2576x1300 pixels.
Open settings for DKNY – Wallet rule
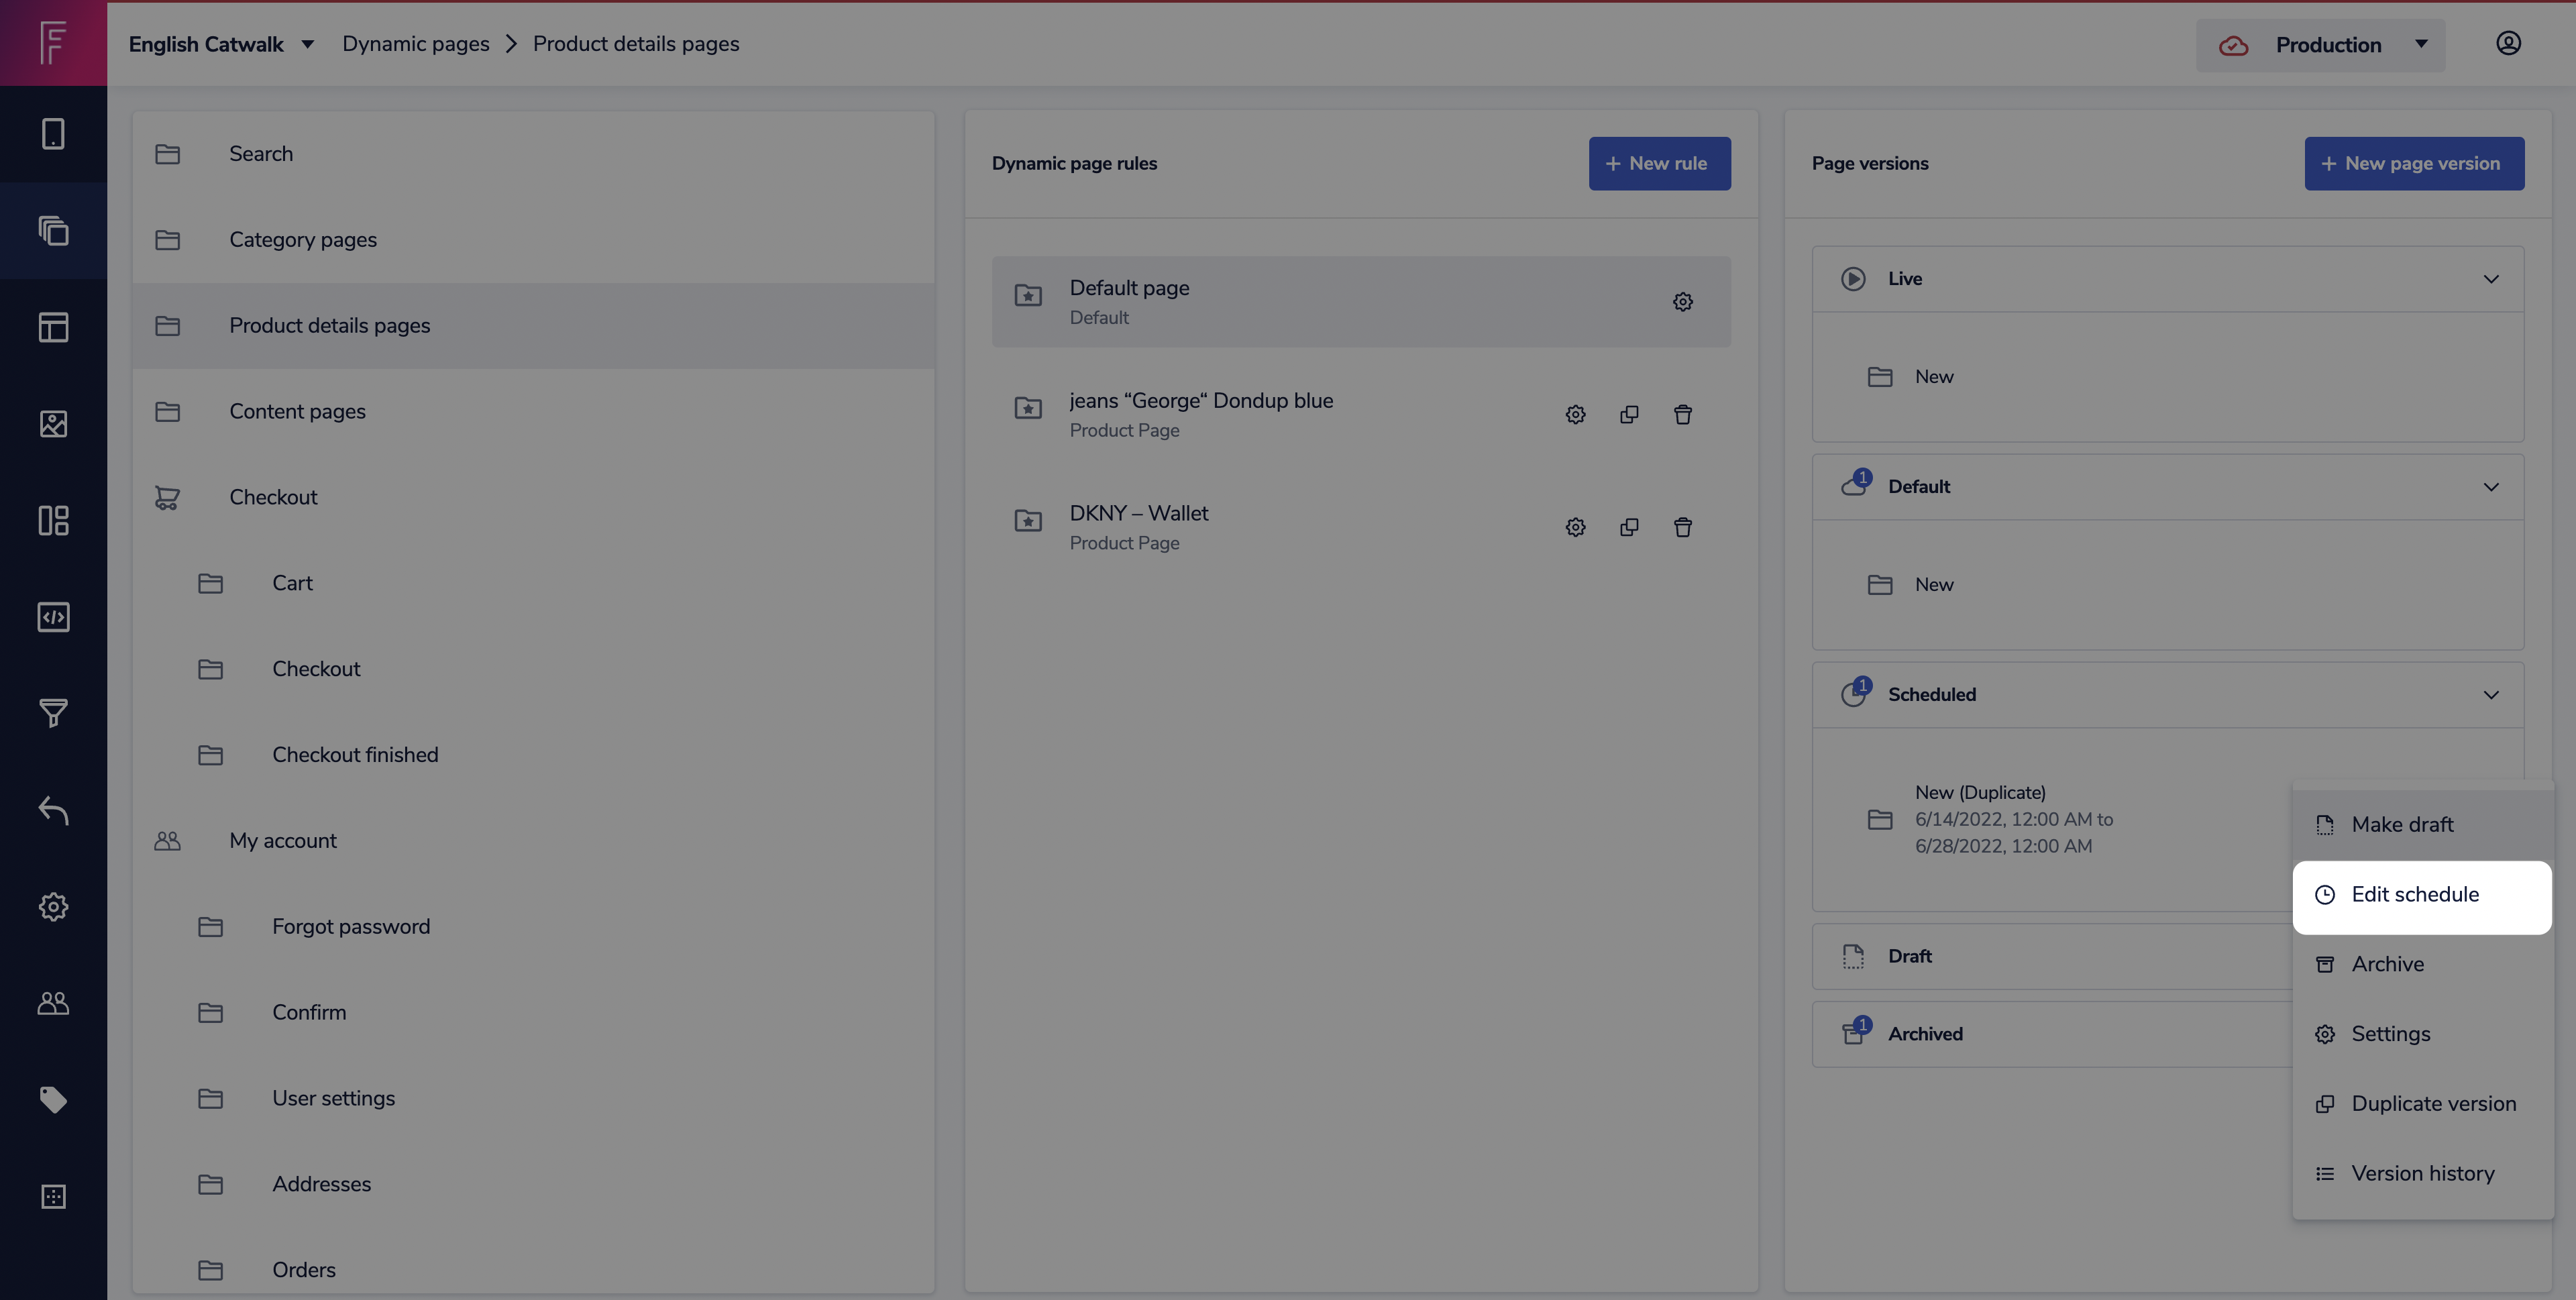[1575, 527]
